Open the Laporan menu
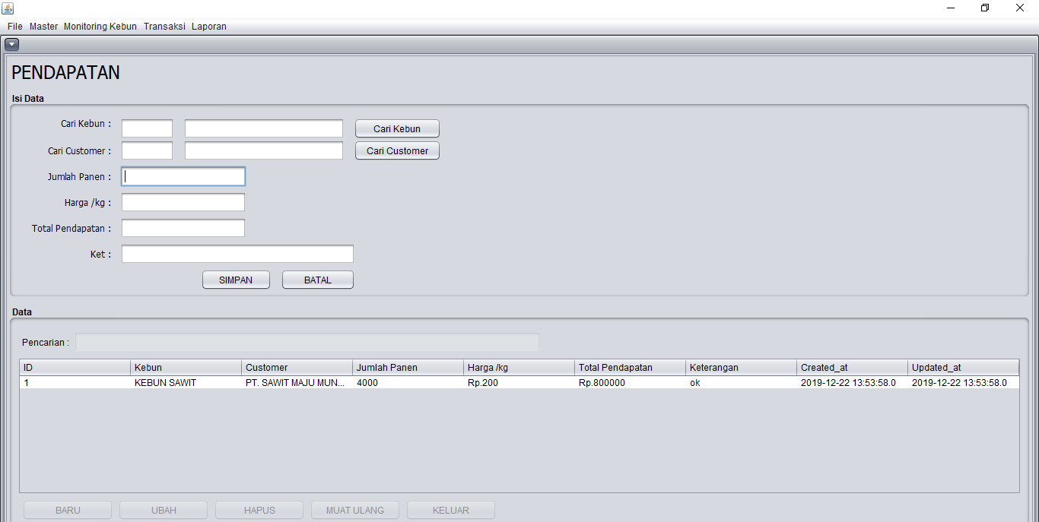Screen dimensions: 1039x522 click(208, 26)
